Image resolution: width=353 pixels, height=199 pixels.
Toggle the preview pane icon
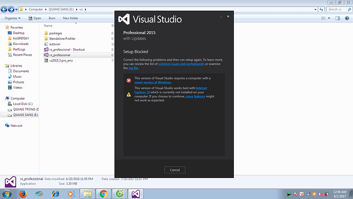coord(338,18)
